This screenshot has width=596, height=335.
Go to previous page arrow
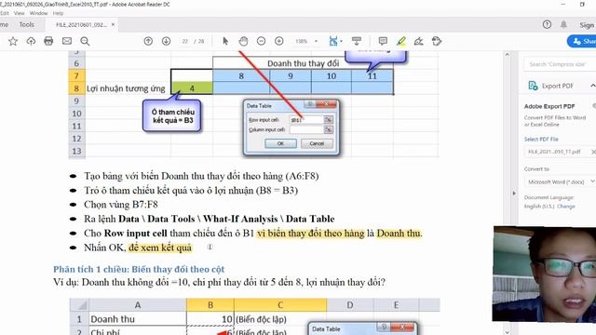point(148,41)
